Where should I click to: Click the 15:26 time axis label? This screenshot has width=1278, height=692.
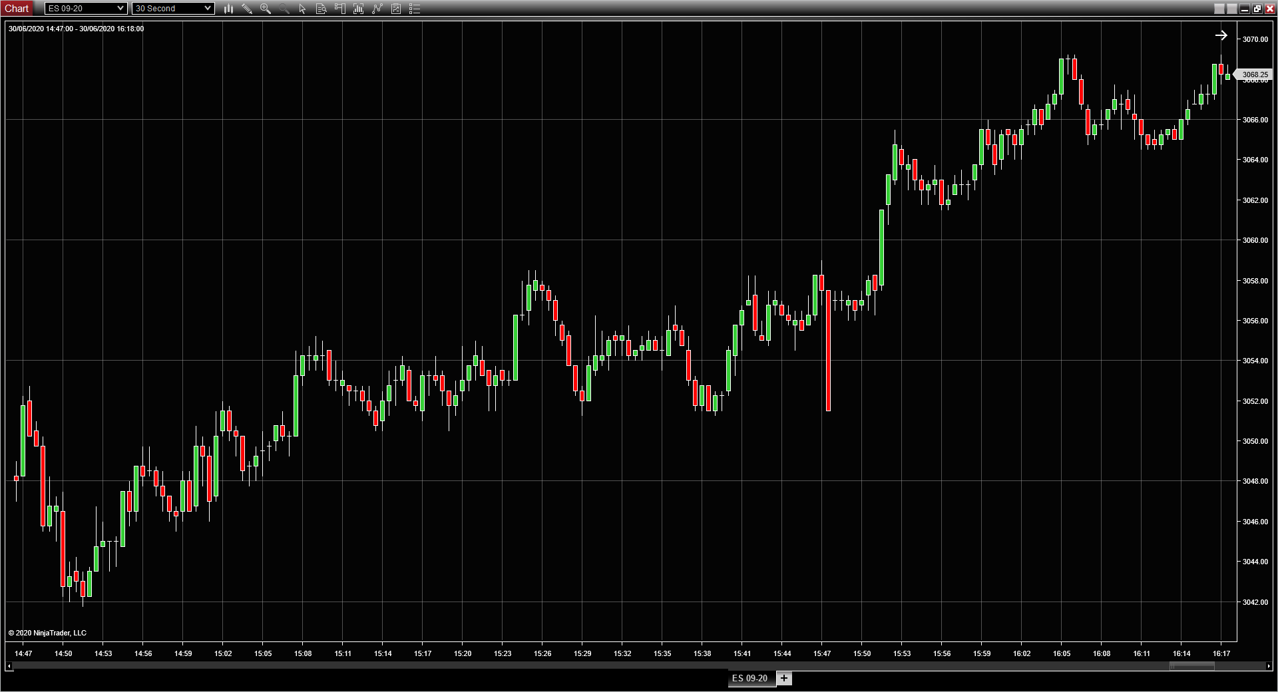click(542, 653)
